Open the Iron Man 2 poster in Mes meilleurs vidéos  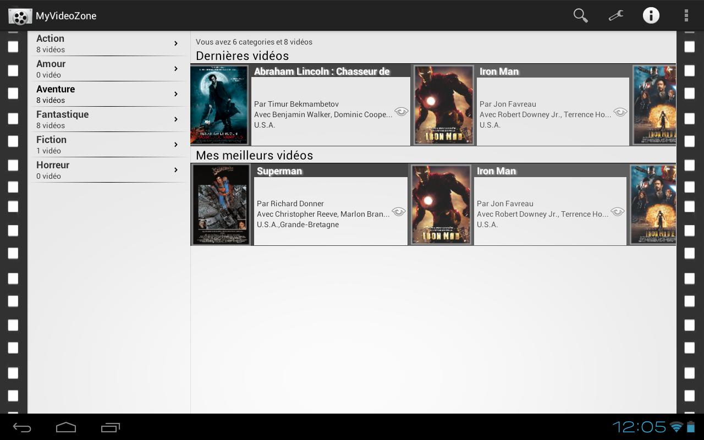click(653, 205)
